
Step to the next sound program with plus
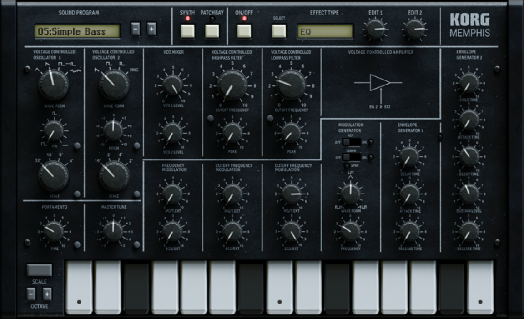point(151,30)
